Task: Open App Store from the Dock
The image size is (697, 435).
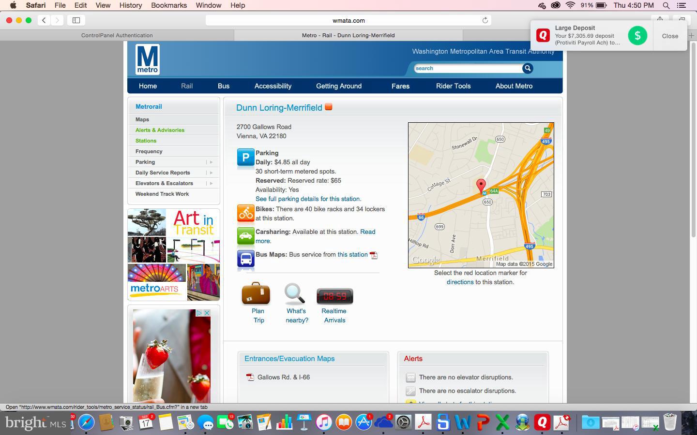Action: pyautogui.click(x=364, y=422)
